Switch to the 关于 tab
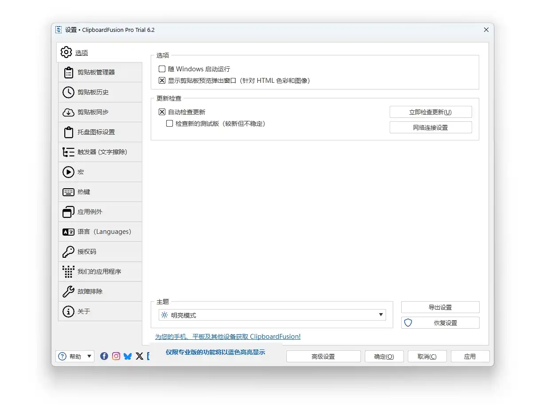The height and width of the screenshot is (411, 559). tap(100, 311)
